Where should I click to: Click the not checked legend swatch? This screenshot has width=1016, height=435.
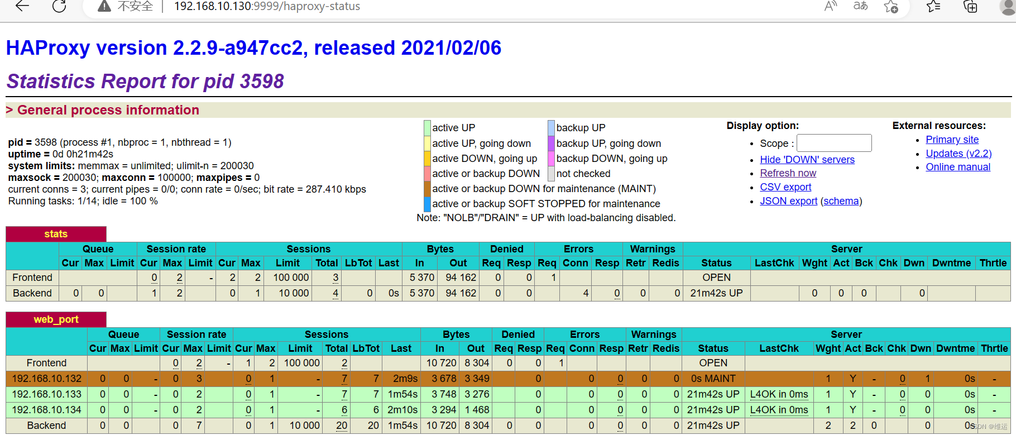(551, 174)
